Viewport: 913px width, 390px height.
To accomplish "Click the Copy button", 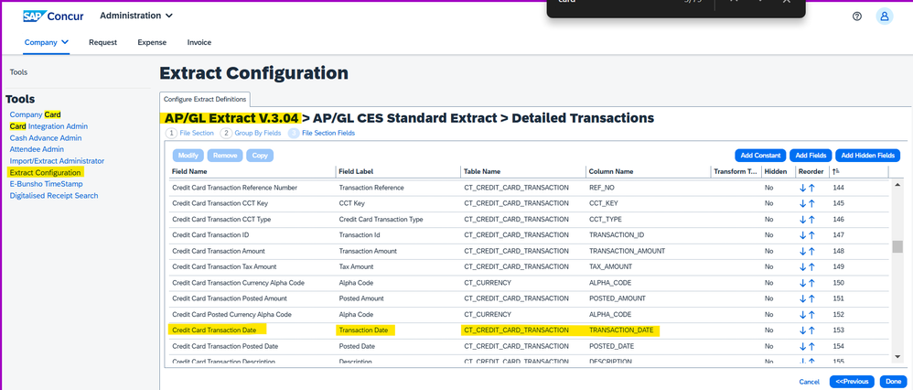I will [x=260, y=156].
